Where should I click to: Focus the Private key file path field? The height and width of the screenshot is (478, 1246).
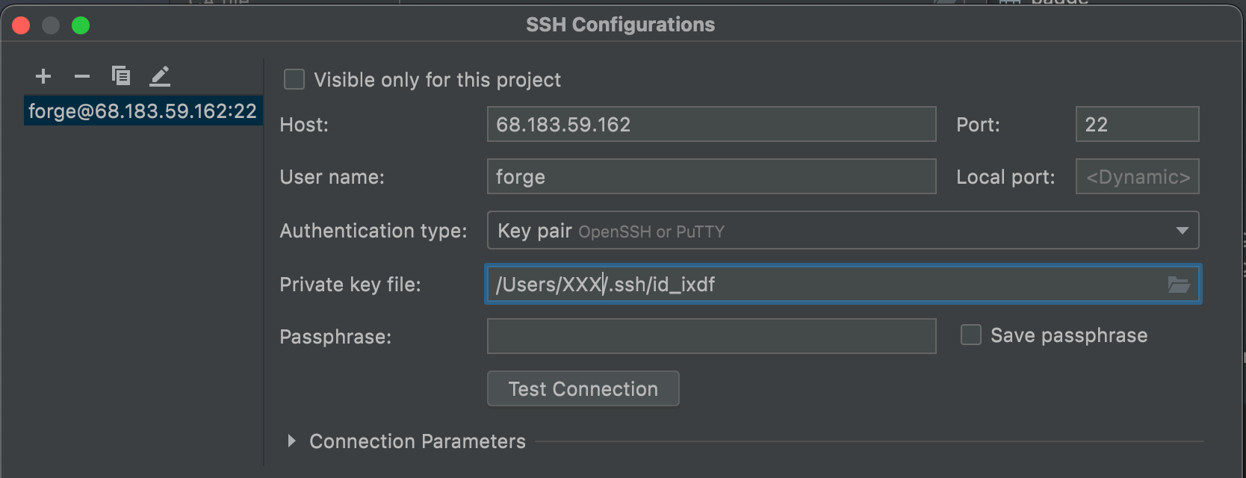pyautogui.click(x=822, y=285)
